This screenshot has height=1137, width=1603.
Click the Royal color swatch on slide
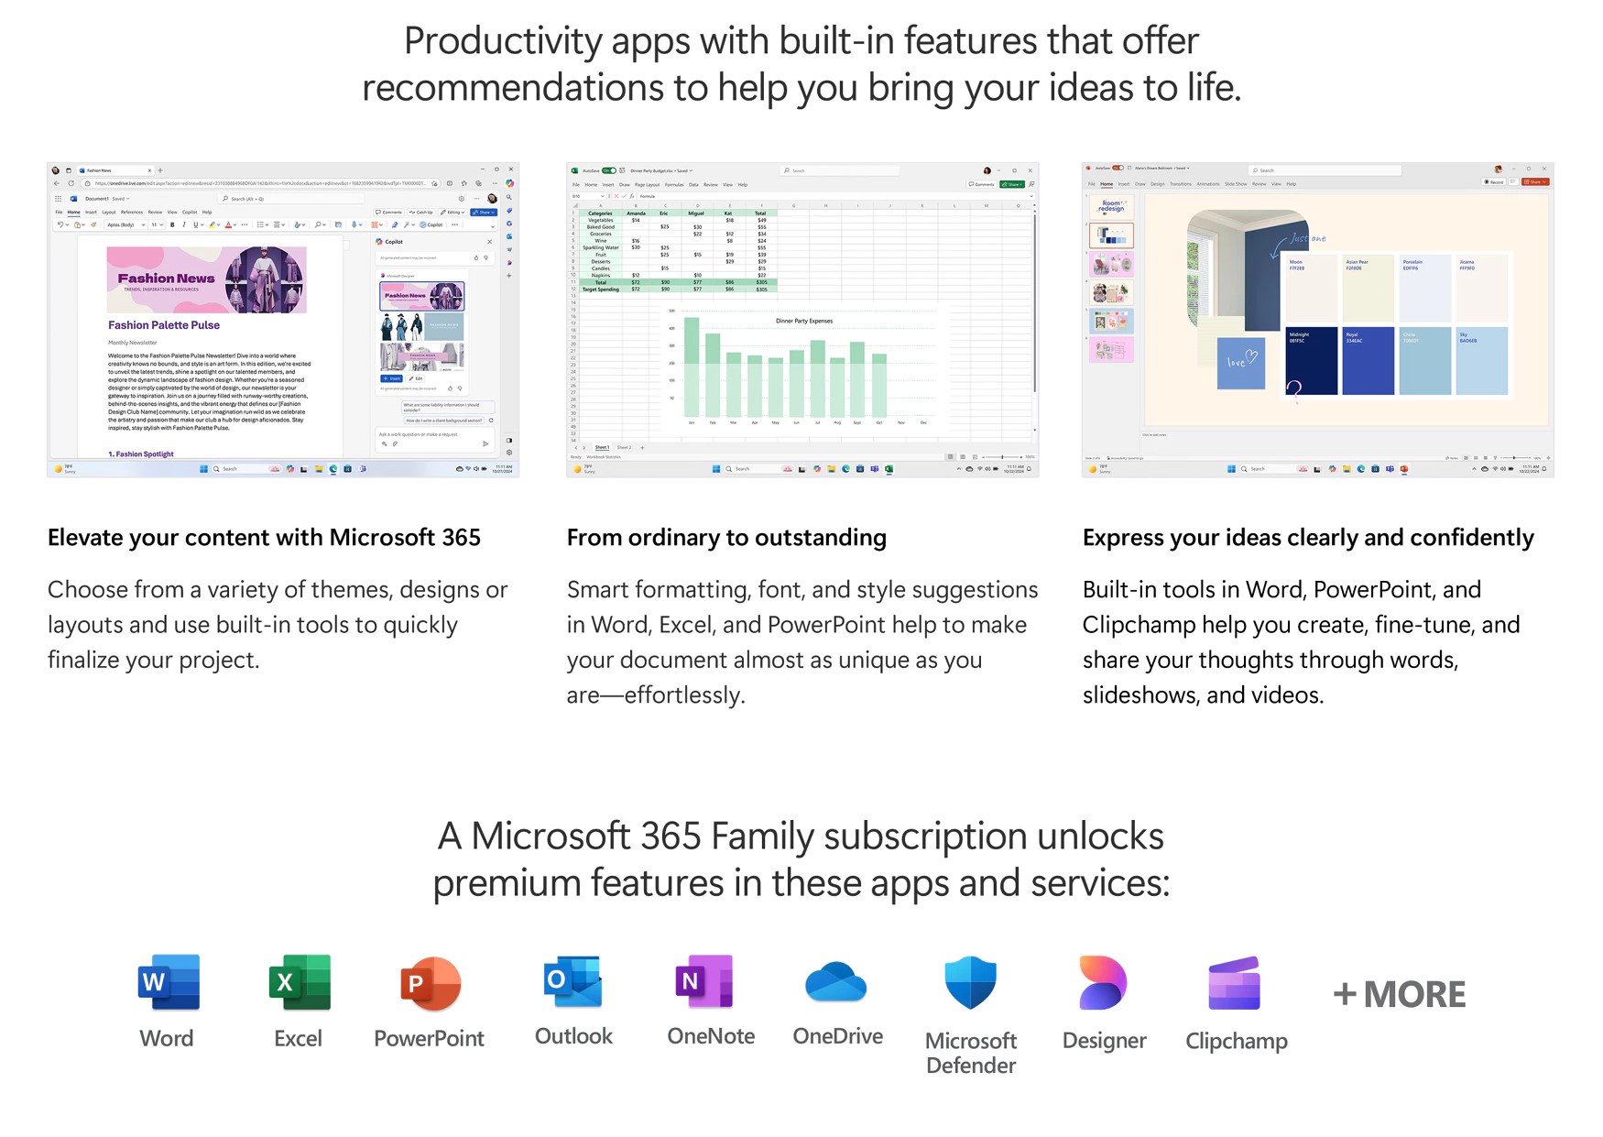[1369, 361]
